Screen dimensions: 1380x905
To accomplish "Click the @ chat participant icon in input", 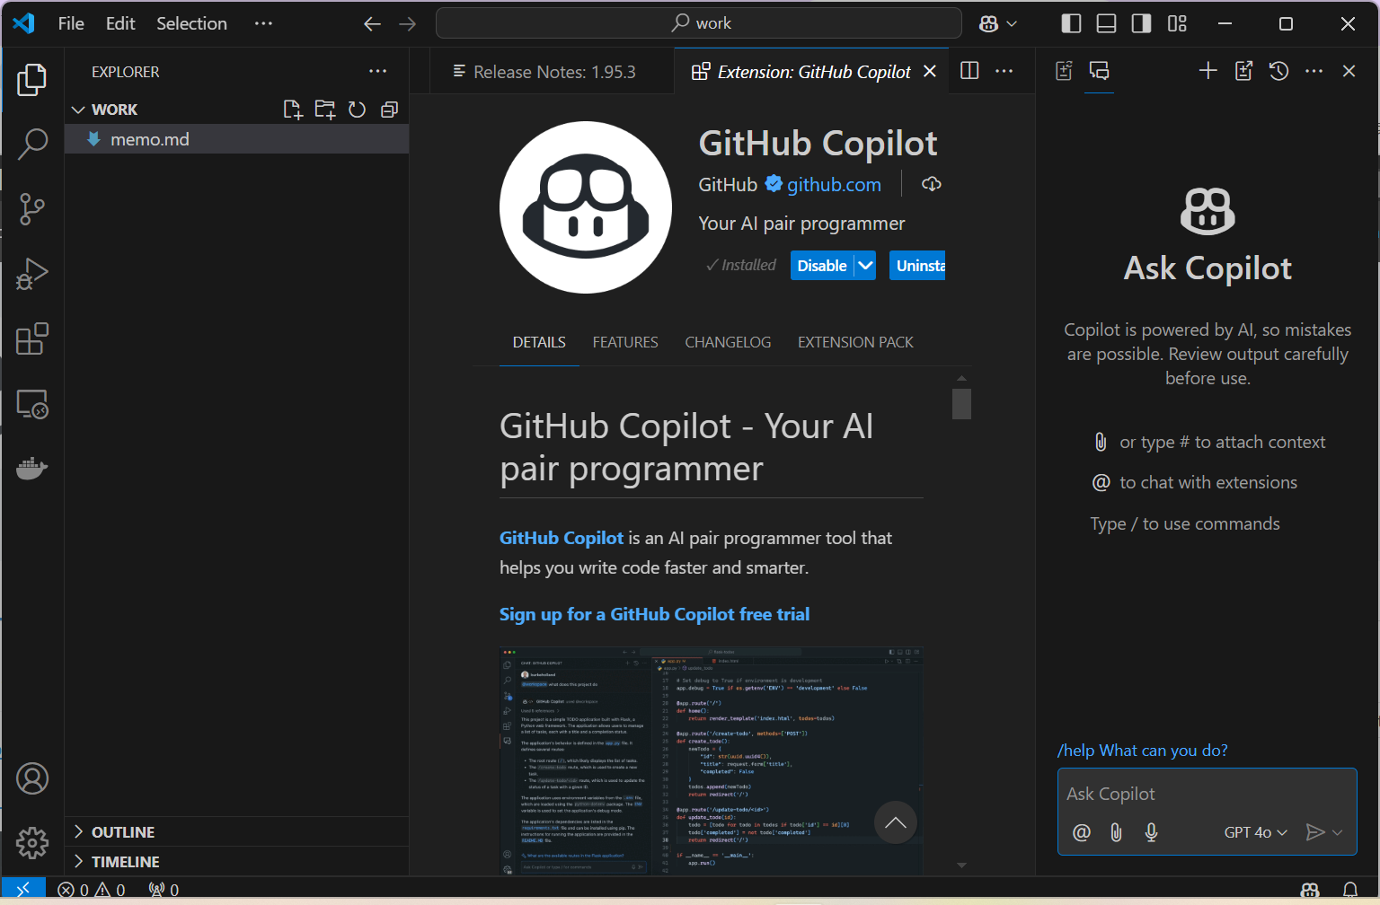I will [1082, 832].
